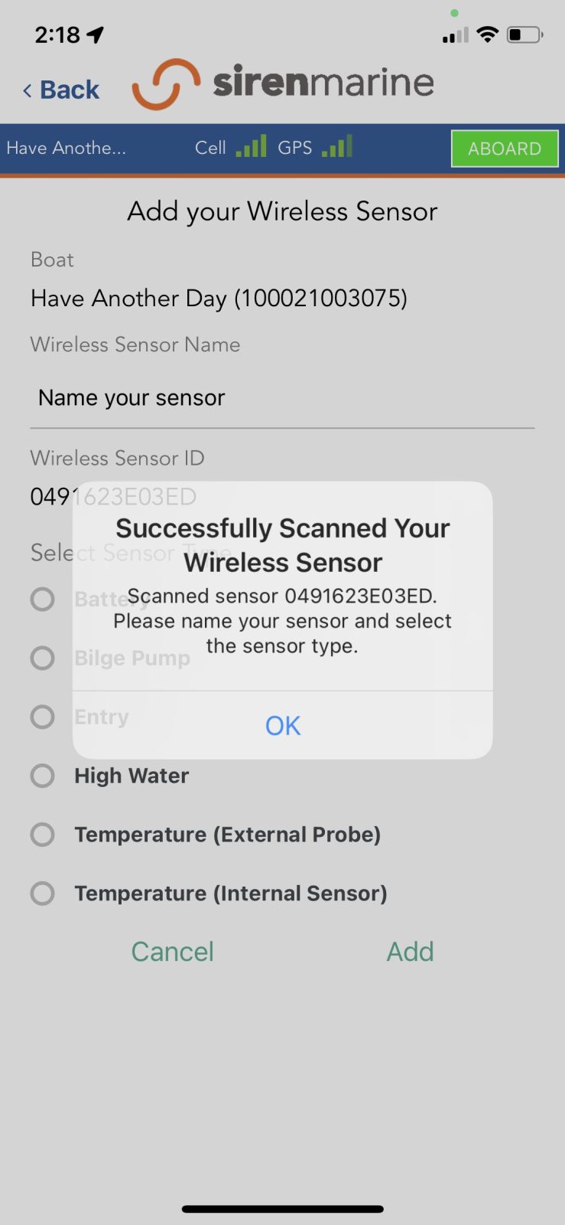Select Temperature (External Probe) radio button

point(43,835)
